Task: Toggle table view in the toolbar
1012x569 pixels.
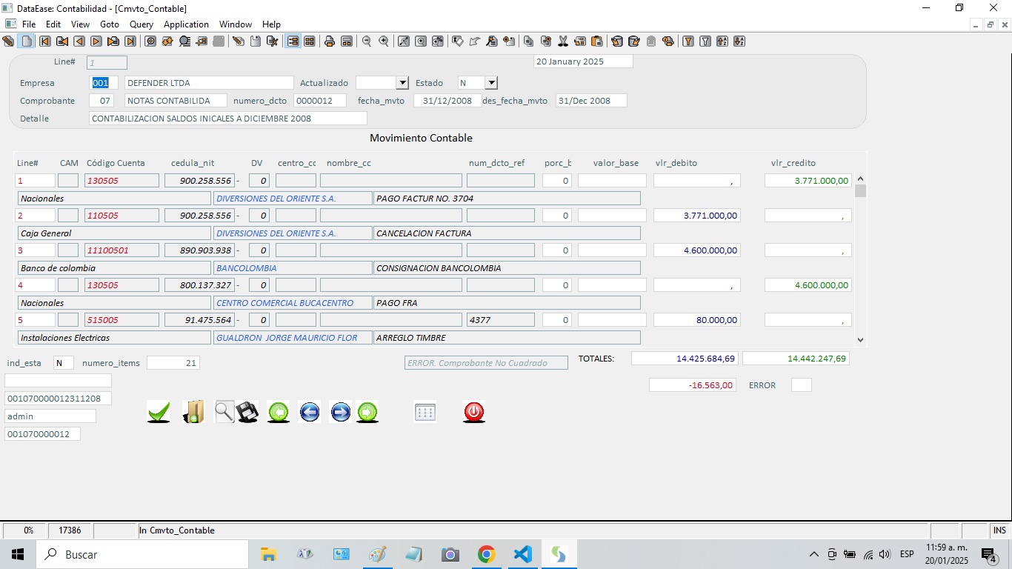Action: click(x=310, y=41)
